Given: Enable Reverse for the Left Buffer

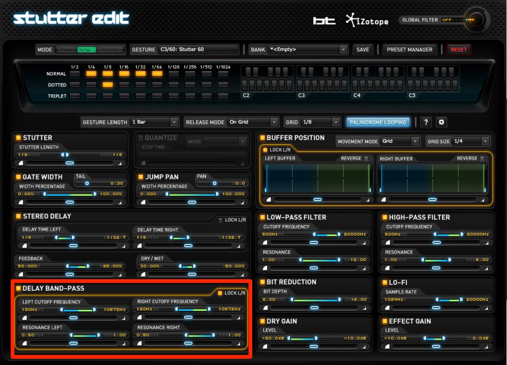Looking at the screenshot, I should click(366, 159).
